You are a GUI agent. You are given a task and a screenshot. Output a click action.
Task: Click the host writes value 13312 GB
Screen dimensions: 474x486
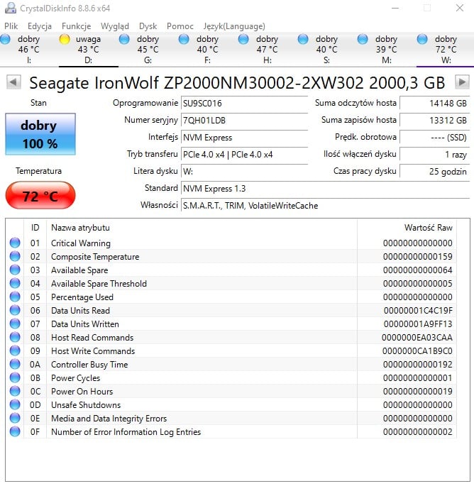pos(435,121)
